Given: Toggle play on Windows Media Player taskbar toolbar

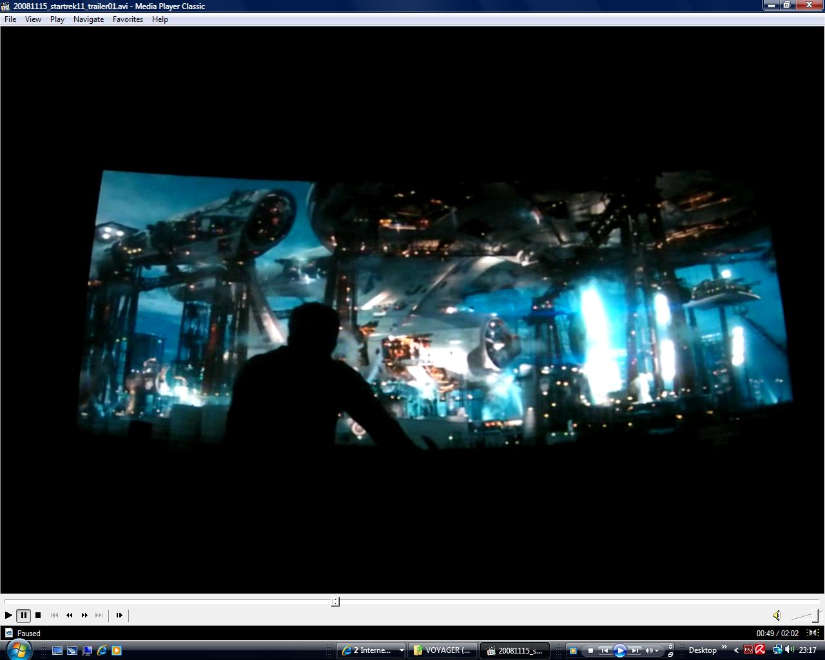Looking at the screenshot, I should [619, 650].
